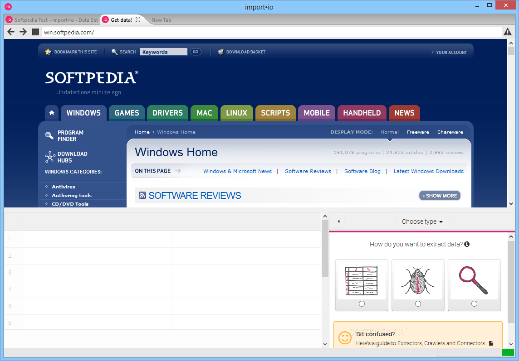Select Normal display mode
Viewport: 519px width, 361px height.
point(390,132)
